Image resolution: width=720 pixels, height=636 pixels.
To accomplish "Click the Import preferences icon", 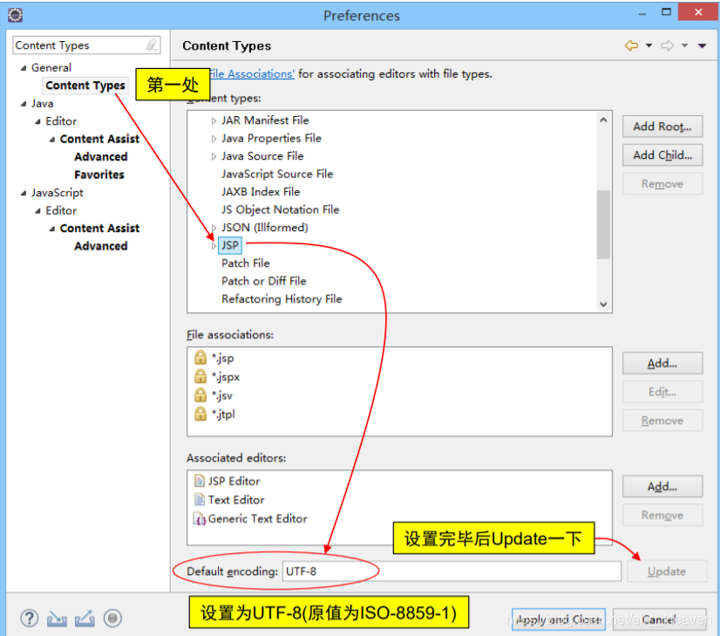I will pos(57,619).
